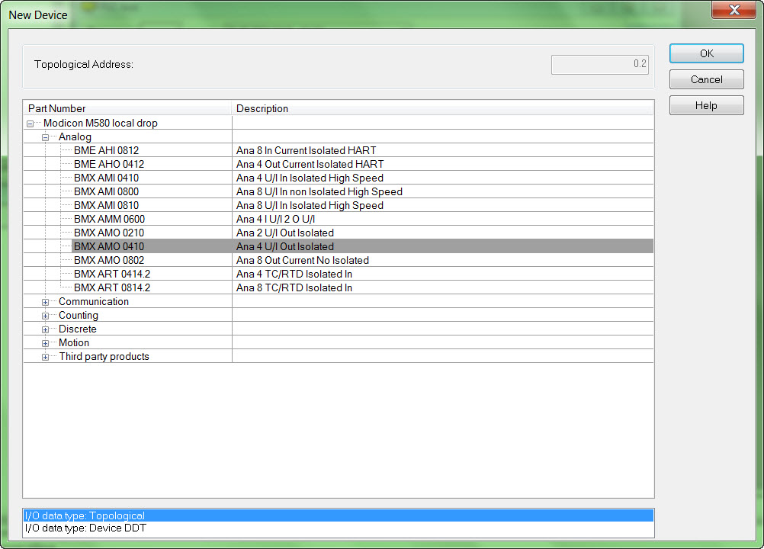The image size is (764, 549).
Task: Collapse the Analog category
Action: (x=45, y=137)
